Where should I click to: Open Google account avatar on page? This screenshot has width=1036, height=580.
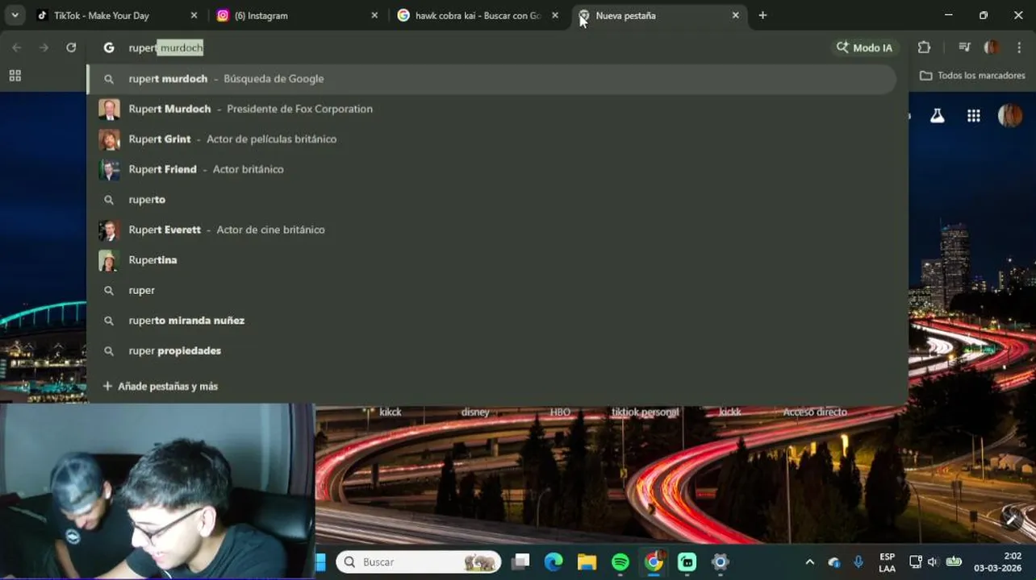pyautogui.click(x=1010, y=116)
